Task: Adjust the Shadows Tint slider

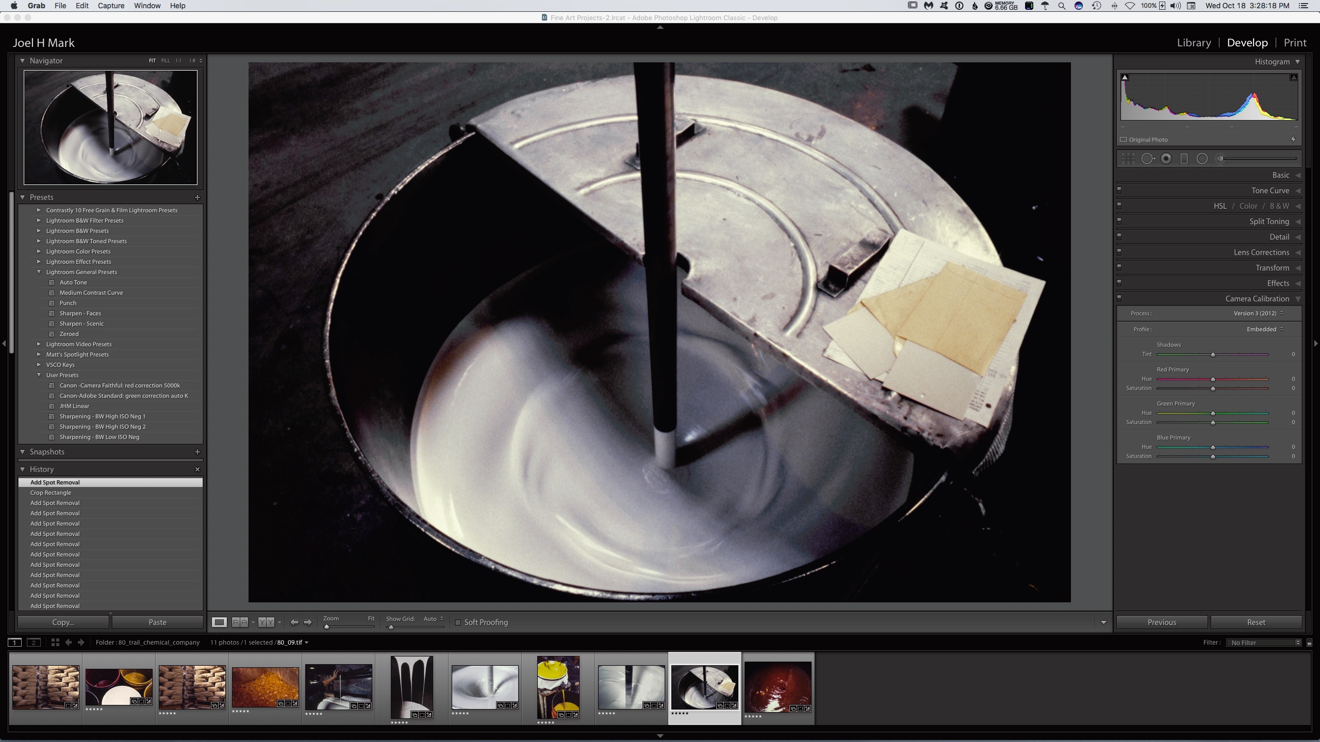Action: (x=1213, y=355)
